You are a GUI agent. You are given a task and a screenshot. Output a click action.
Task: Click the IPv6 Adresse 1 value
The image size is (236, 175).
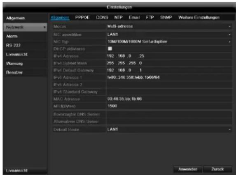[133, 78]
